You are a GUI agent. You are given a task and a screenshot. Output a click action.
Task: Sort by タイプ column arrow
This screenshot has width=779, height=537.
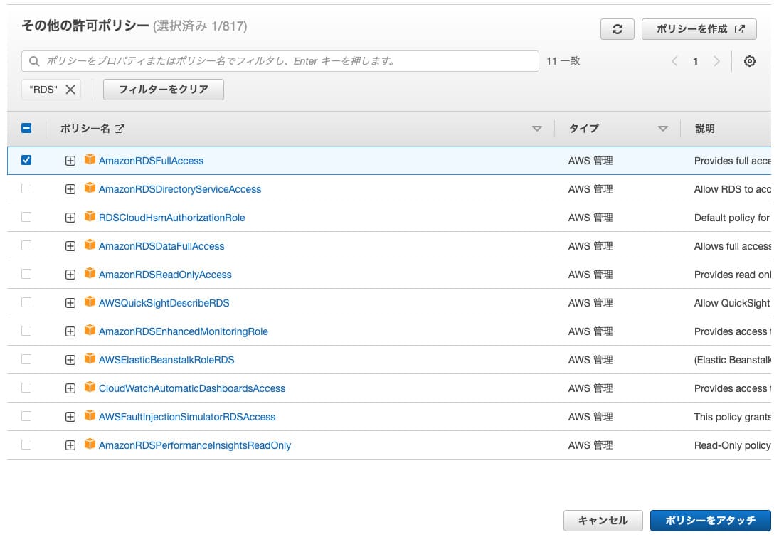tap(663, 129)
